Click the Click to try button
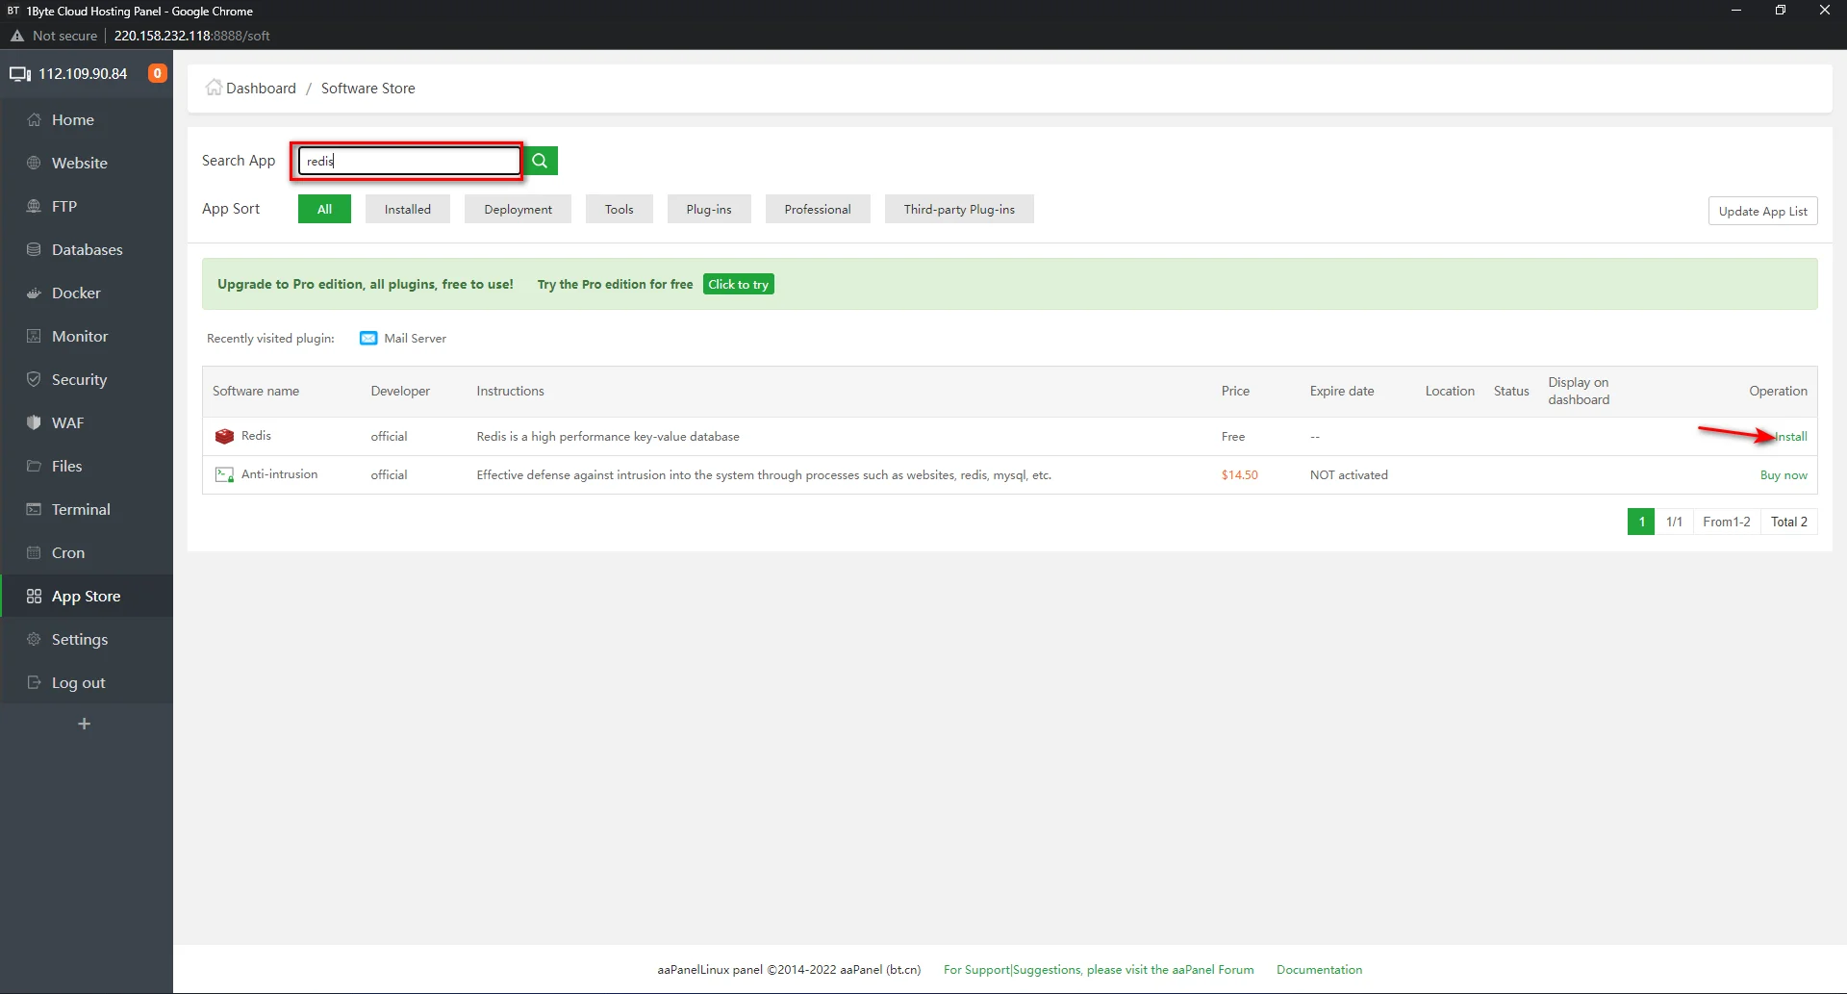1847x994 pixels. [x=739, y=285]
